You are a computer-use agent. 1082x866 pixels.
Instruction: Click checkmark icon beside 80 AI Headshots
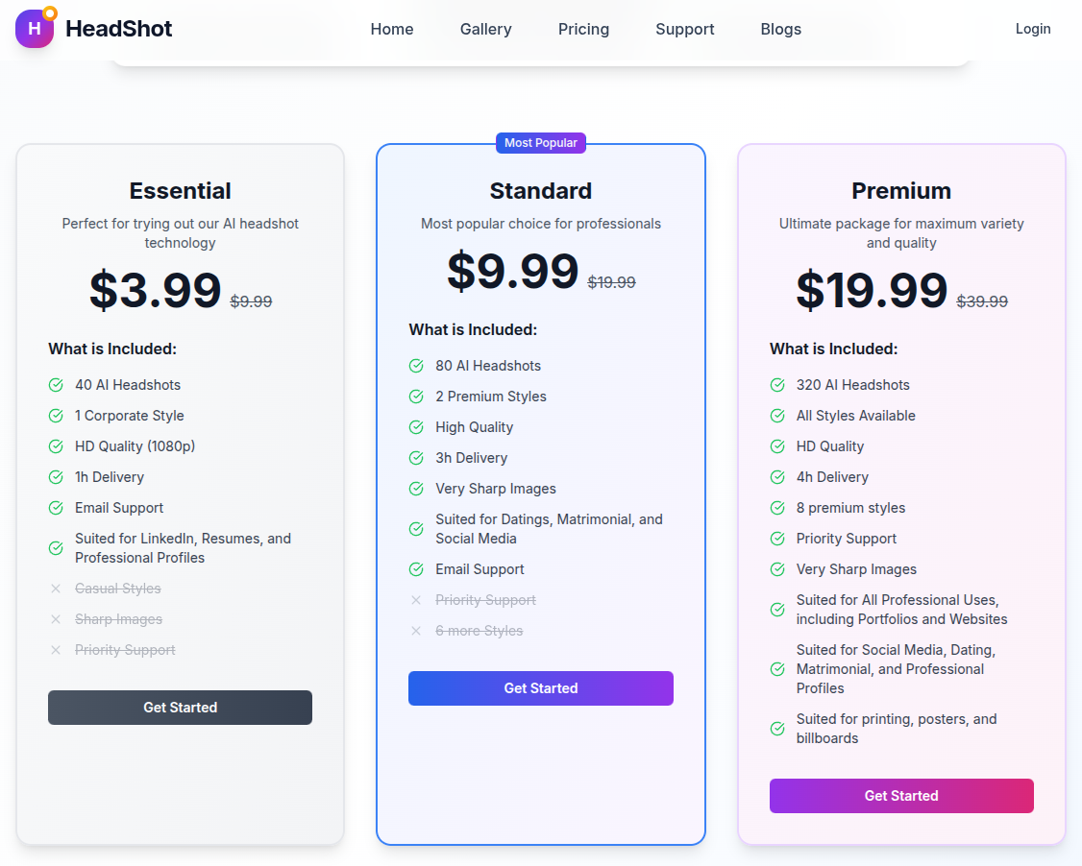coord(416,366)
